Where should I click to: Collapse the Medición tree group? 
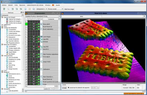click(2, 72)
